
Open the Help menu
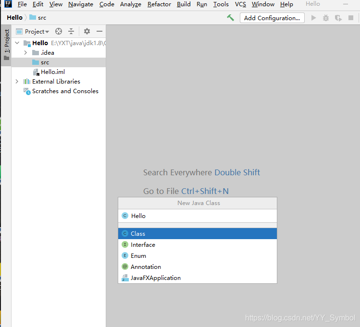point(286,4)
